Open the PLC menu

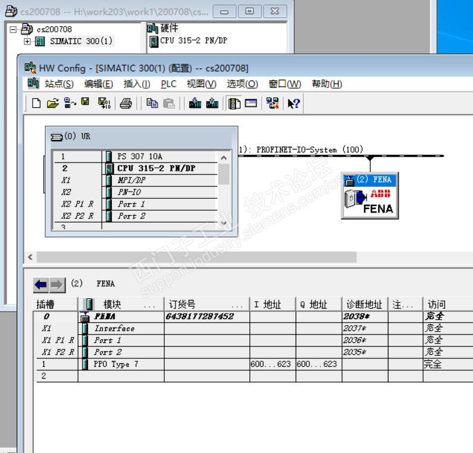click(x=168, y=84)
